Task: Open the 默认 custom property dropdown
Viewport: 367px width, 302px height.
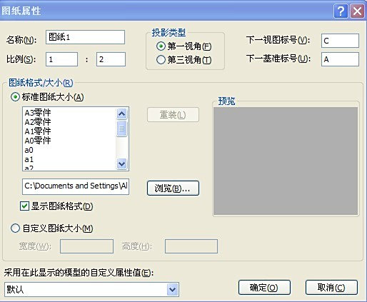Action: 173,290
